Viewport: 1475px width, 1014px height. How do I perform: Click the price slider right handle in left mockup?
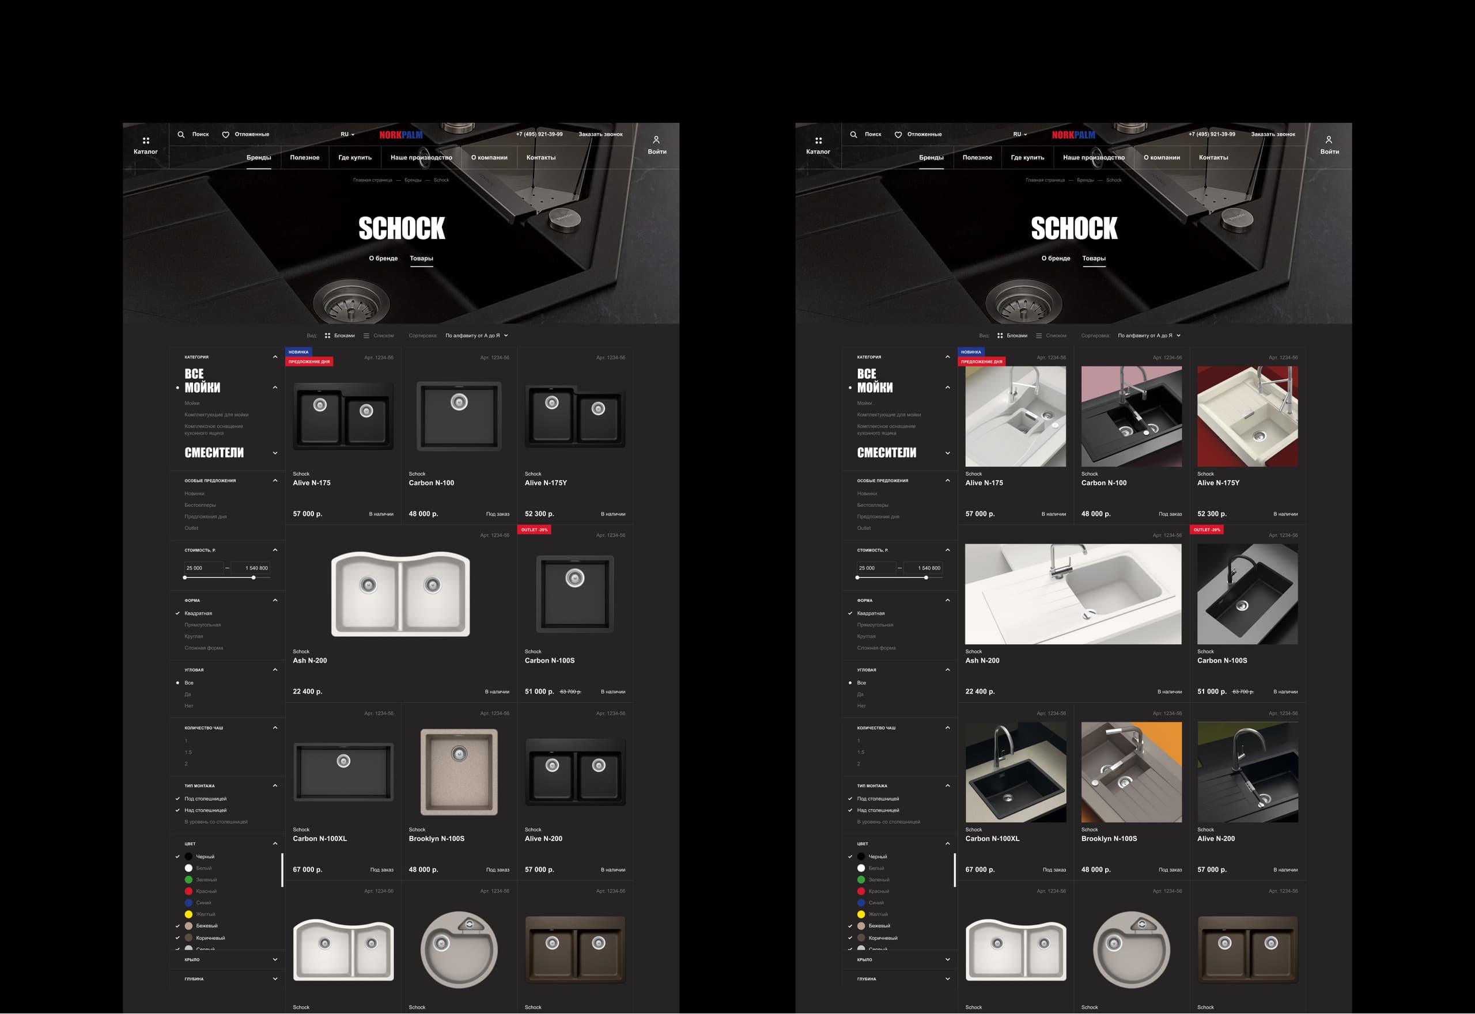click(x=254, y=578)
